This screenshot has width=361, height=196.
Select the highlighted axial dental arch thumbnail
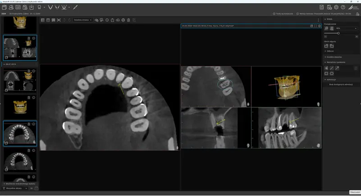tap(20, 134)
